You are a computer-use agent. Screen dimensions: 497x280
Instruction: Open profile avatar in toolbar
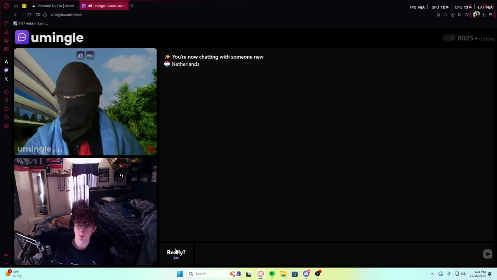[476, 15]
